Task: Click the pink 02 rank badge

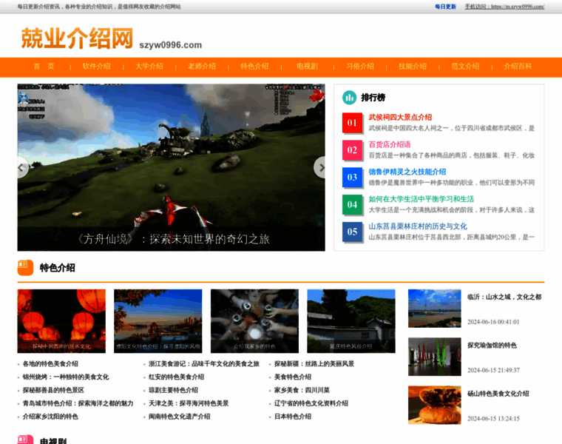Action: [352, 150]
